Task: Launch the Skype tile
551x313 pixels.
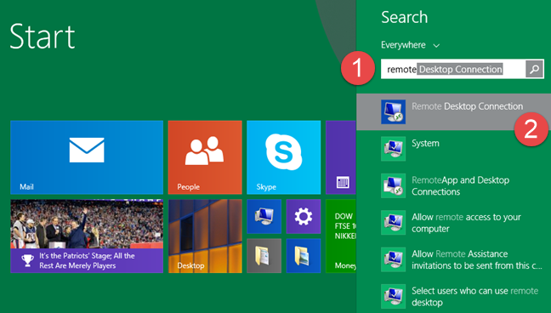Action: pos(284,157)
